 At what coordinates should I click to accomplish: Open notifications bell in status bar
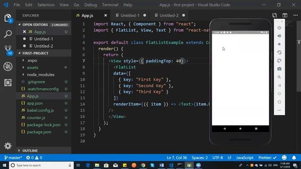294,158
